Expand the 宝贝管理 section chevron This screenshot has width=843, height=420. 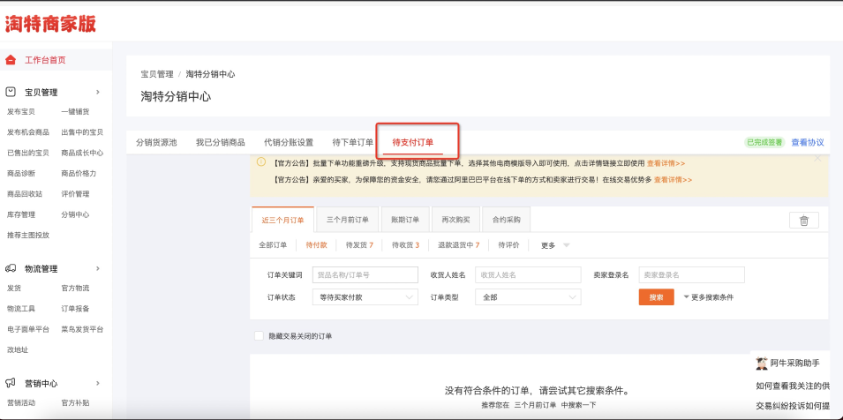(98, 92)
